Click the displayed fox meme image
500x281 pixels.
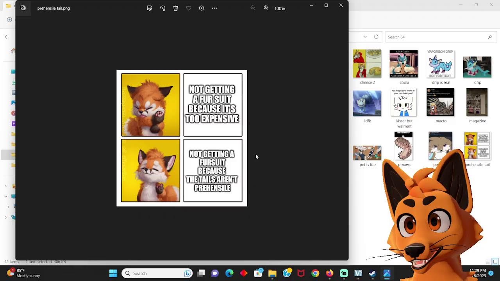pyautogui.click(x=182, y=138)
